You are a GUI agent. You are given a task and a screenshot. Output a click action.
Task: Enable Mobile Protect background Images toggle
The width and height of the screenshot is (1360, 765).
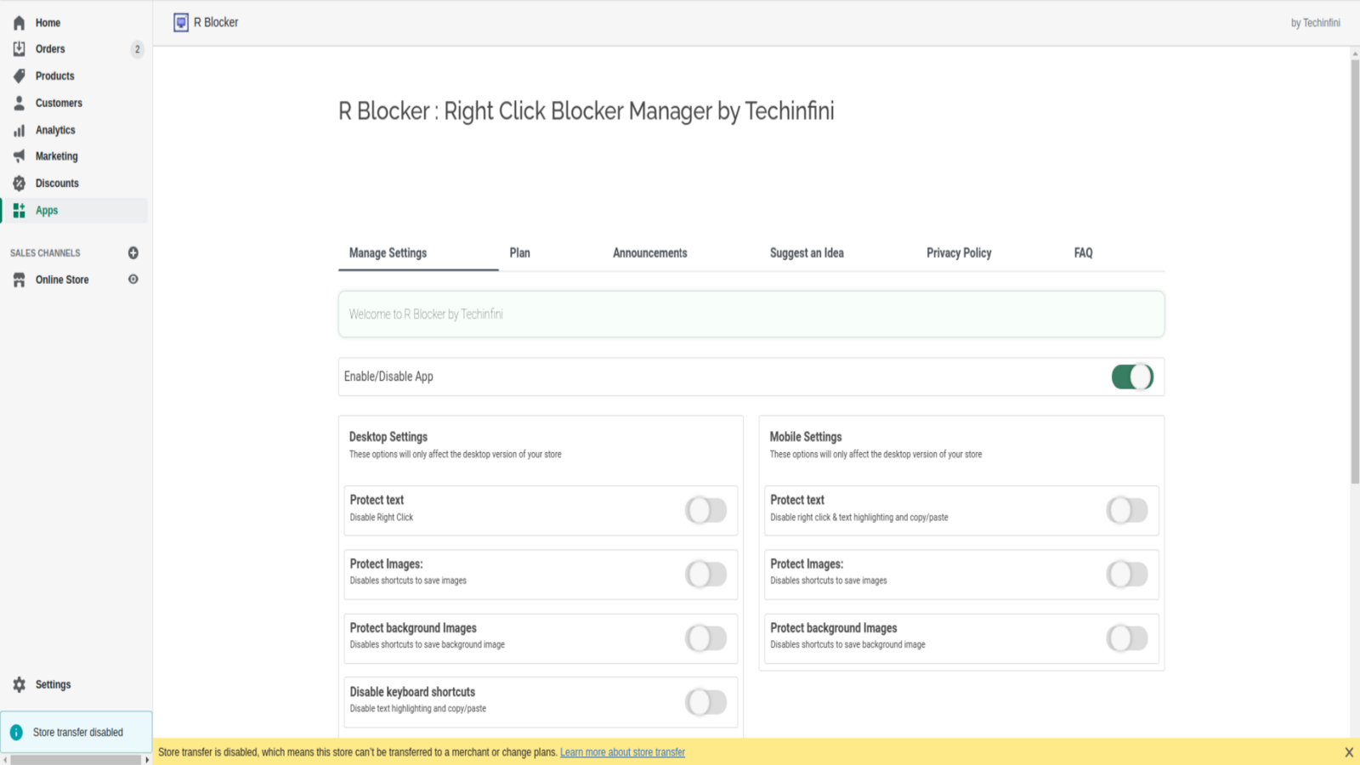click(x=1127, y=638)
